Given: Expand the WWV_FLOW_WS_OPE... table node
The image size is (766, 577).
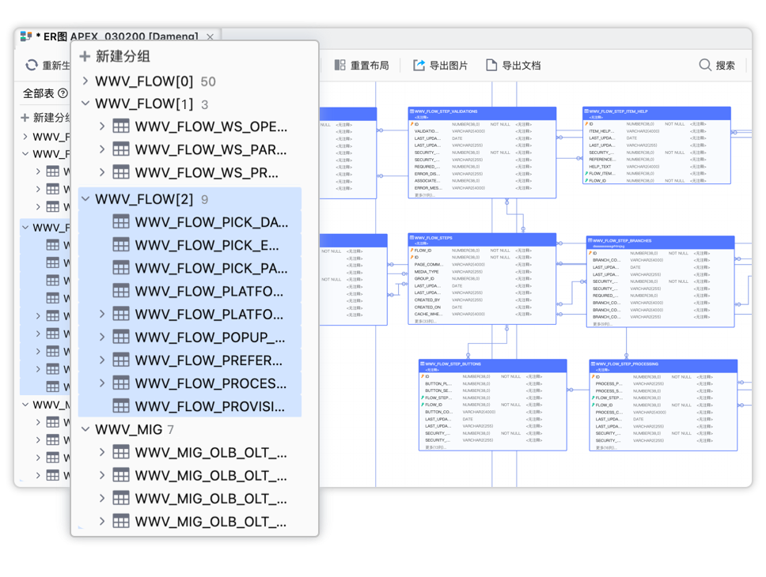Looking at the screenshot, I should 102,126.
